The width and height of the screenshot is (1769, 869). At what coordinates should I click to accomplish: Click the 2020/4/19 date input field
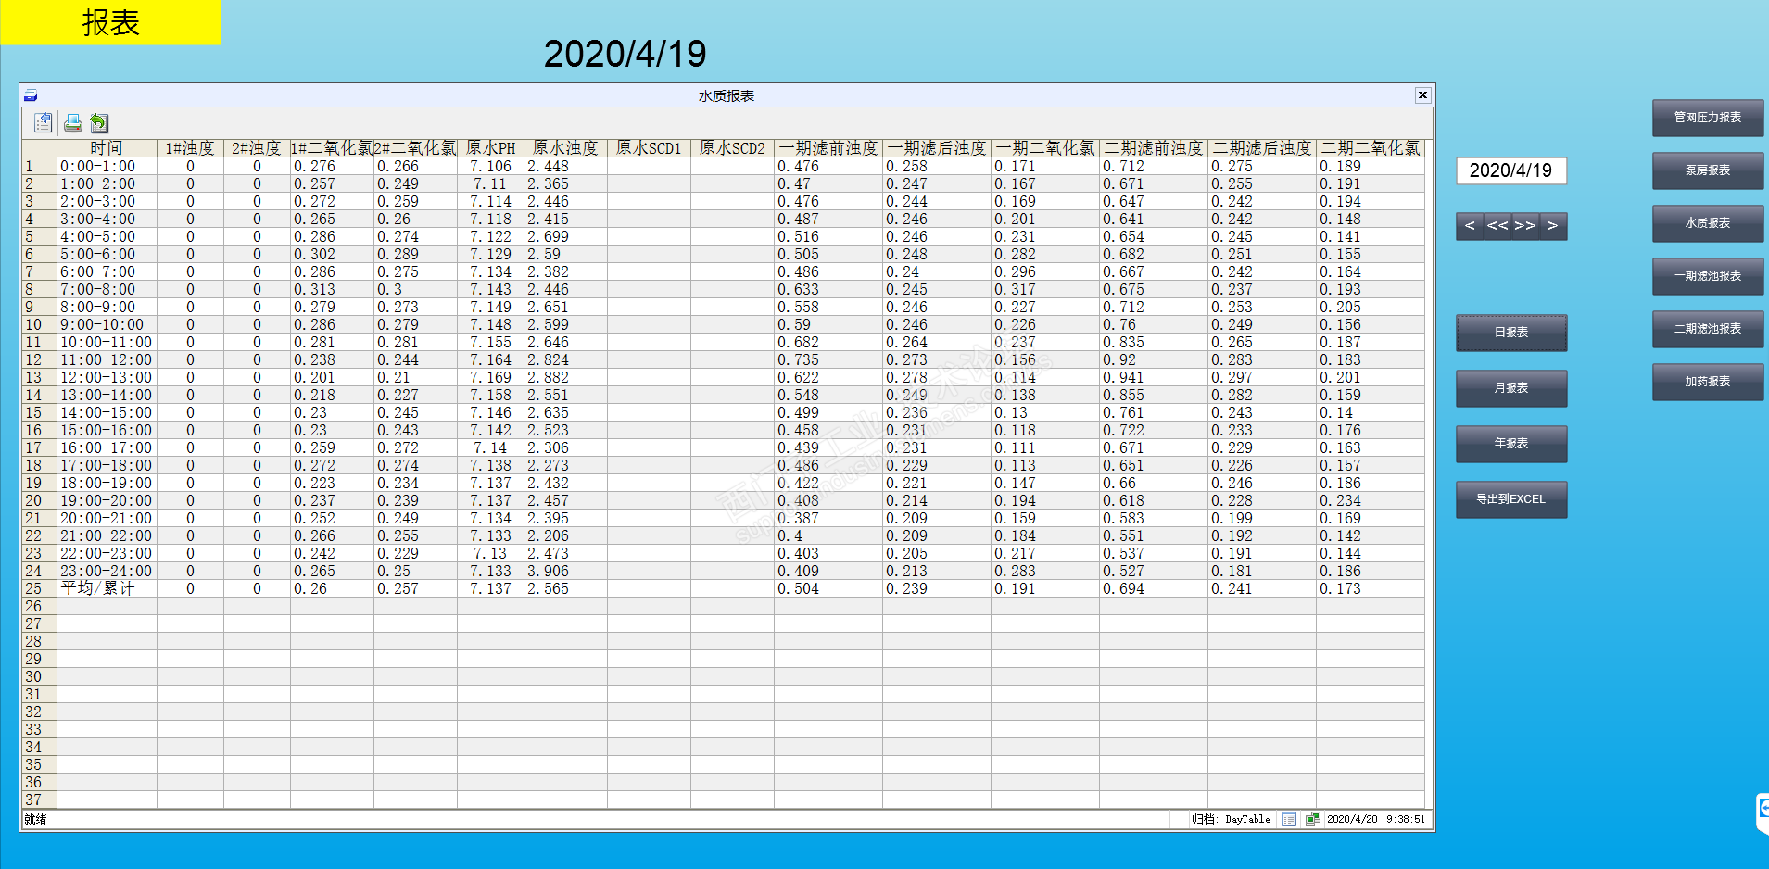pyautogui.click(x=1511, y=170)
